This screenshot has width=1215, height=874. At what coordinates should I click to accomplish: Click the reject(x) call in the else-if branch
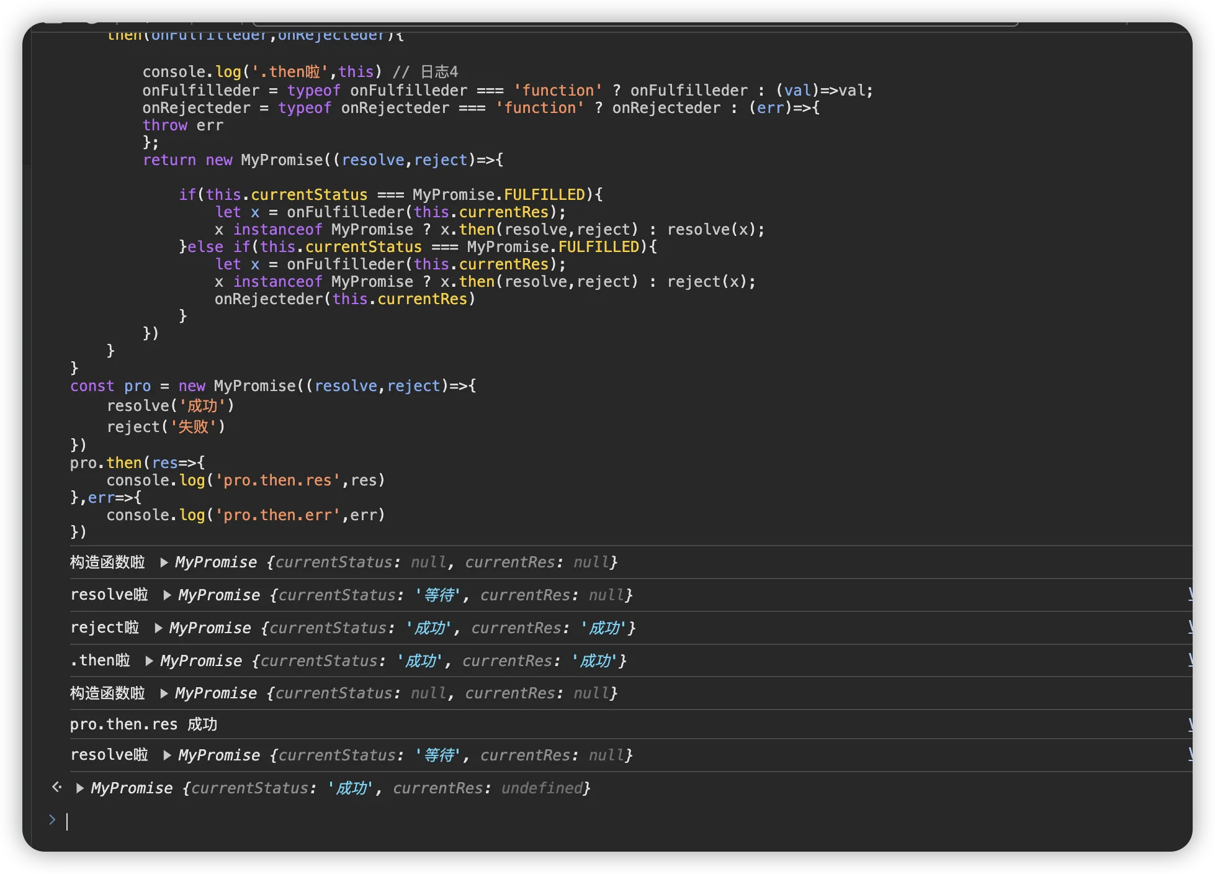711,282
